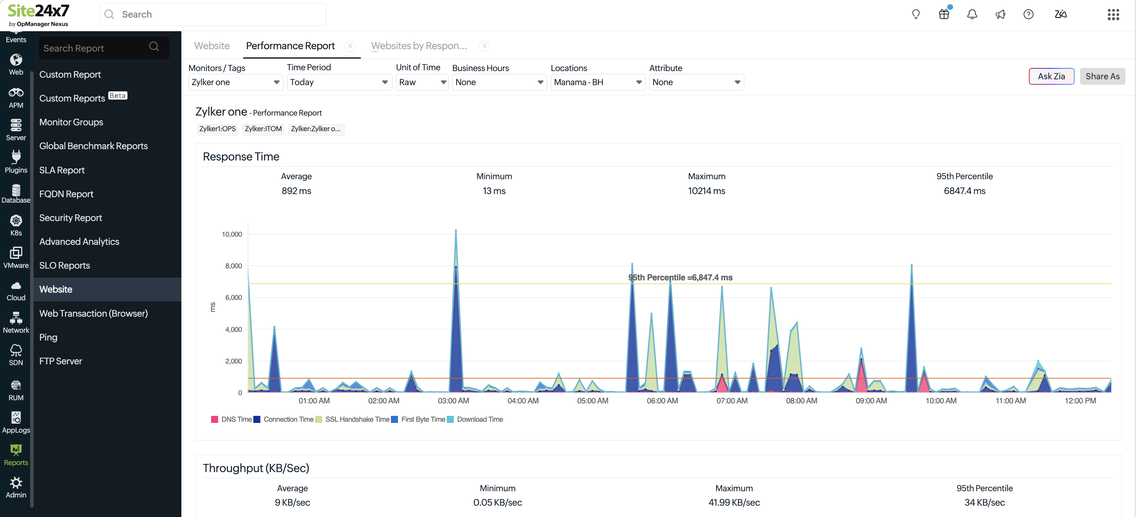Screen dimensions: 1136x517
Task: Click the megaphone announcements icon
Action: [x=1000, y=14]
